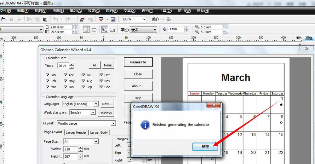315x164 pixels.
Task: Click the 确定 OK button
Action: coord(205,147)
